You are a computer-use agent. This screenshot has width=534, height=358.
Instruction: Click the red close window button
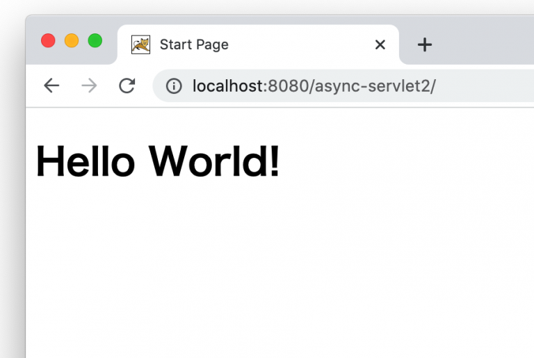tap(48, 40)
